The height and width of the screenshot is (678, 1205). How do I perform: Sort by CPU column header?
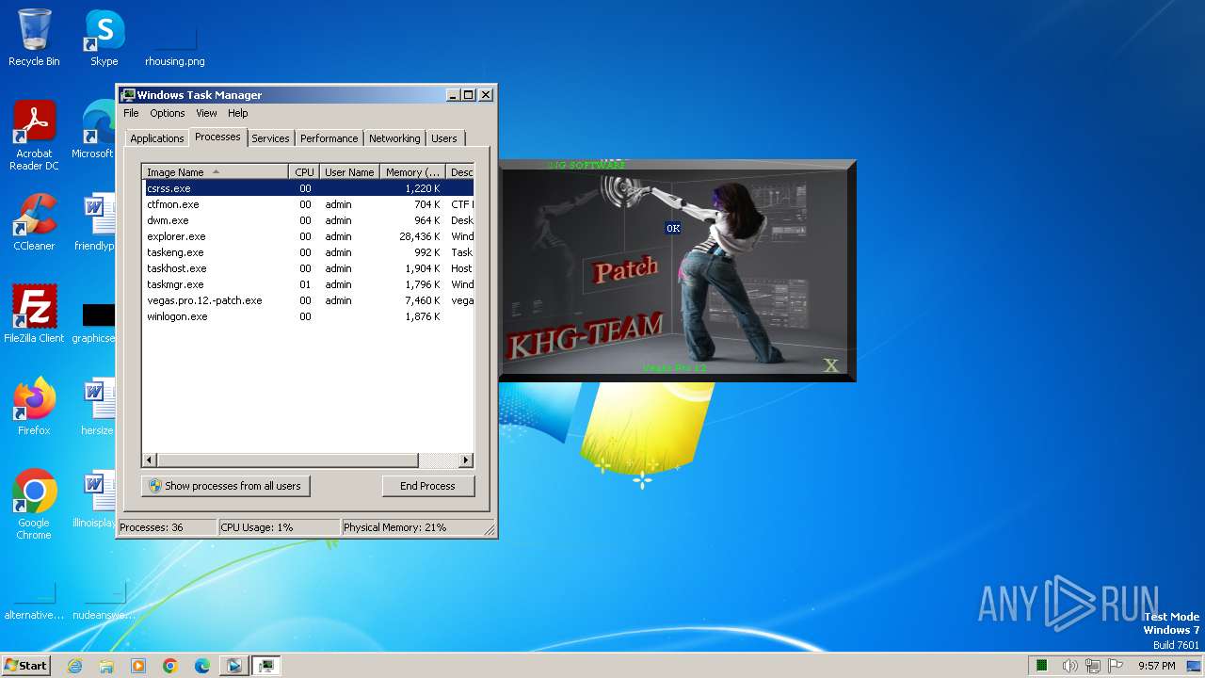coord(304,171)
